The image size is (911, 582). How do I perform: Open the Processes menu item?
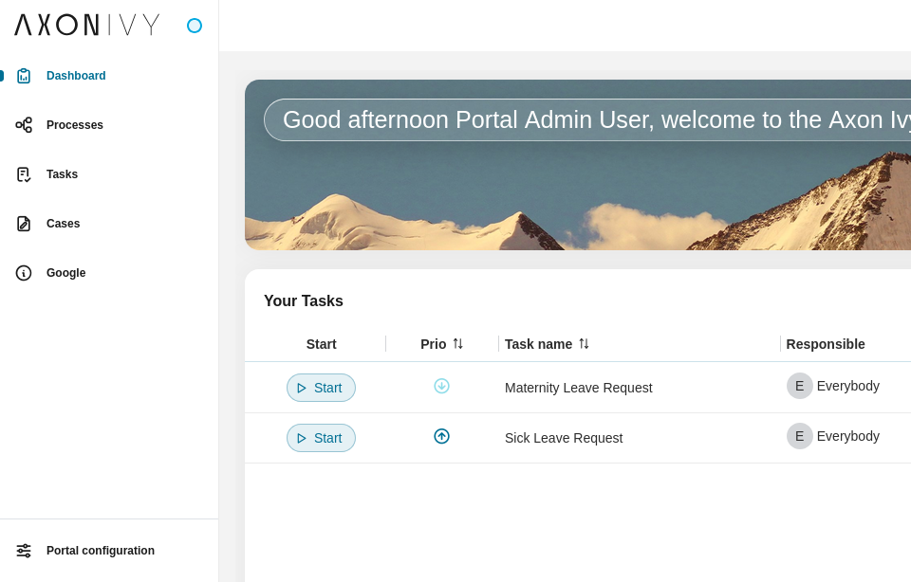pos(109,125)
